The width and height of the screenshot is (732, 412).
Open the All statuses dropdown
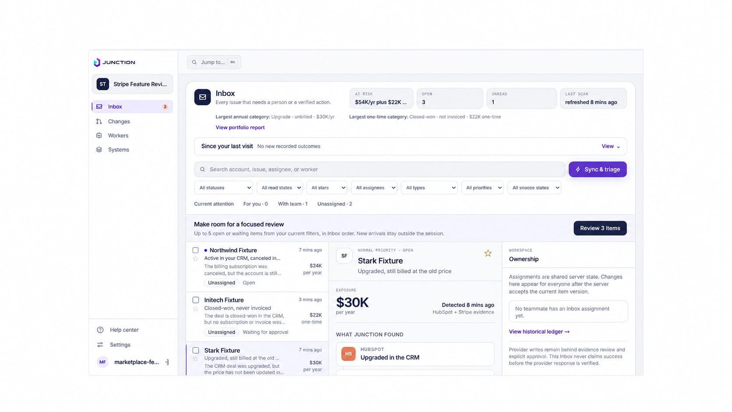[223, 188]
